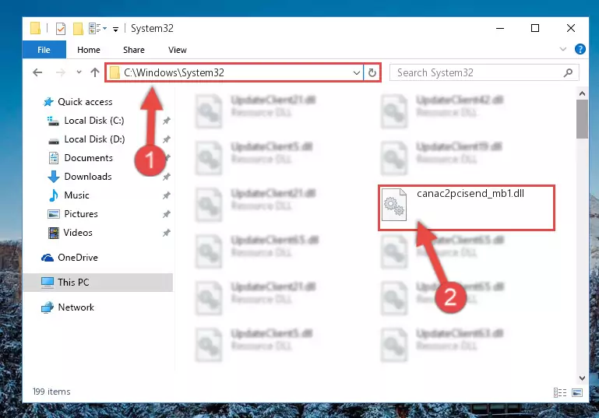Screen dimensions: 599x418
Task: Switch to the Home ribbon tab
Action: coord(89,50)
